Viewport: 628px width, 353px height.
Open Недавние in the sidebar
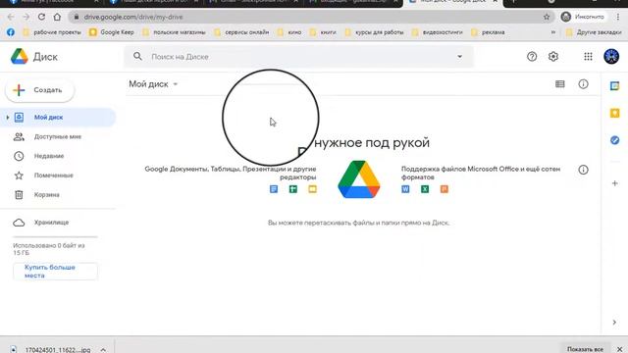click(x=49, y=156)
